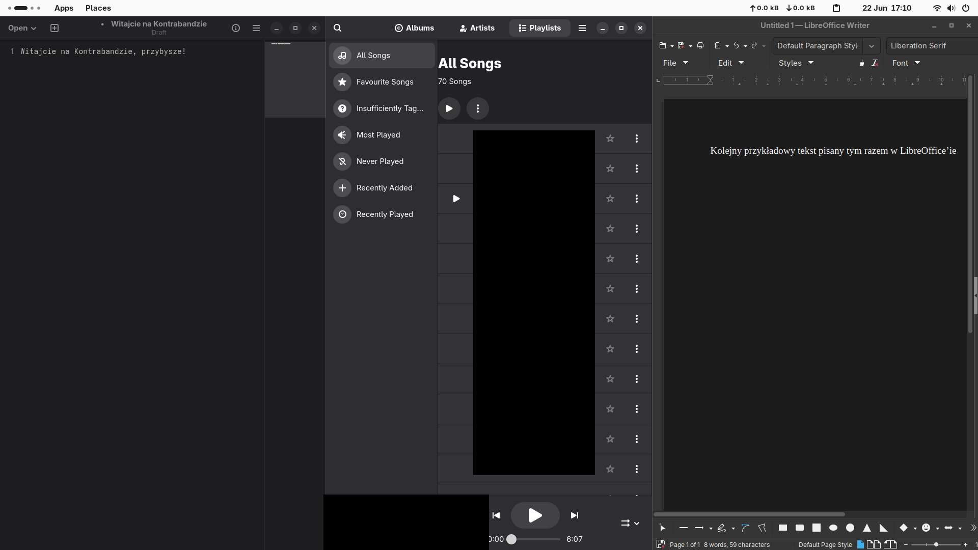Select the Isosceles Triangle shape tool

pos(867,528)
